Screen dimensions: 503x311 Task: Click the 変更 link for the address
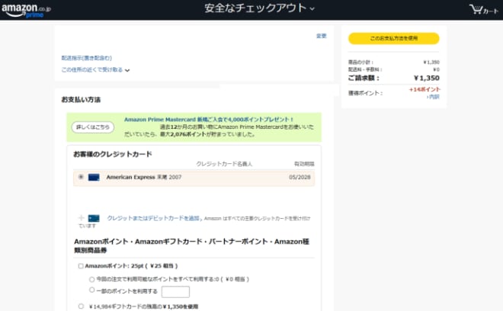pyautogui.click(x=321, y=36)
